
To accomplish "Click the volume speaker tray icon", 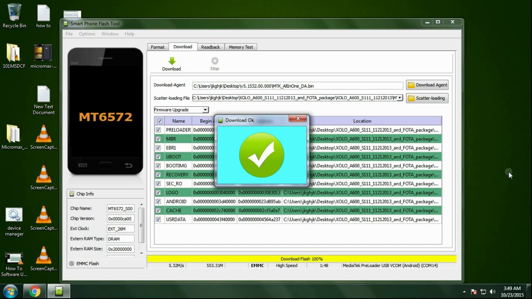I will (x=493, y=292).
